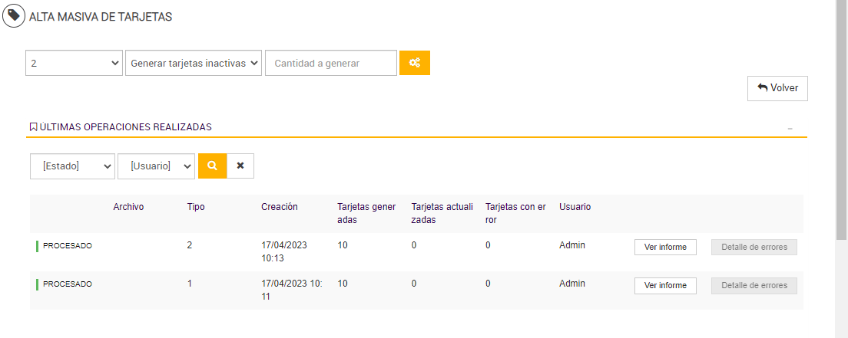Expand the Estado filter dropdown
848x338 pixels.
coord(72,166)
